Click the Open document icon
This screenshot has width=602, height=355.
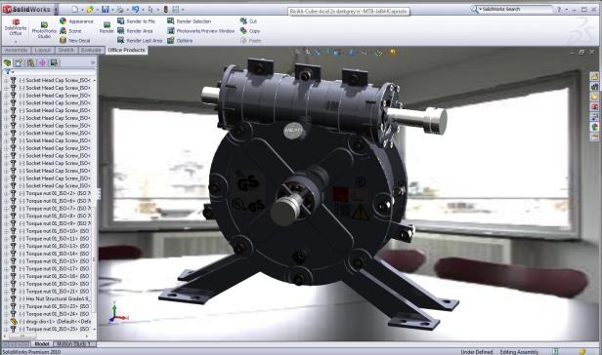(90, 9)
